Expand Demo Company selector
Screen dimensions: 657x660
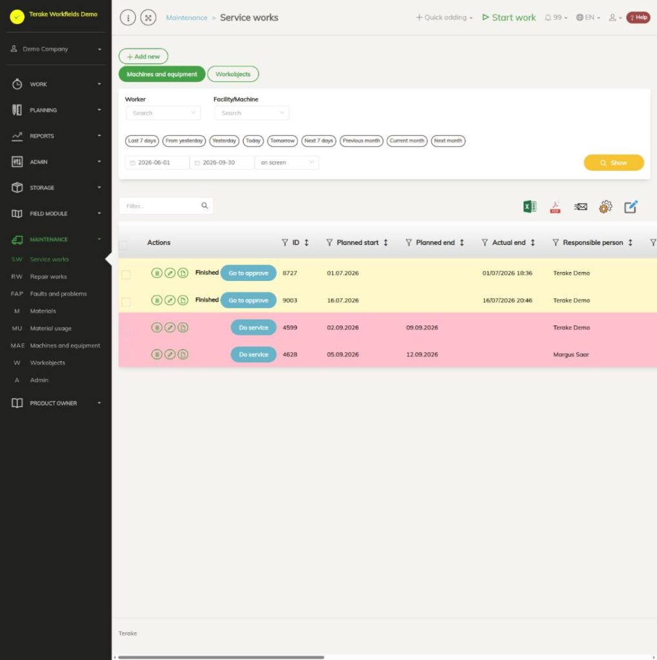56,49
